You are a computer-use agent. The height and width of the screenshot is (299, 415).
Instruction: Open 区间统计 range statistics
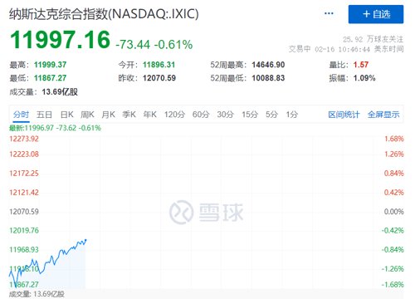tap(344, 115)
